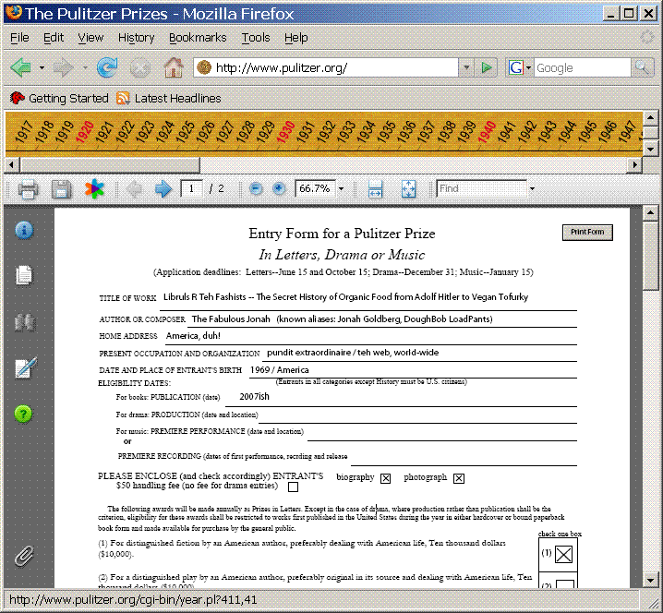
Task: Open the Find options dropdown arrow
Action: tap(532, 188)
